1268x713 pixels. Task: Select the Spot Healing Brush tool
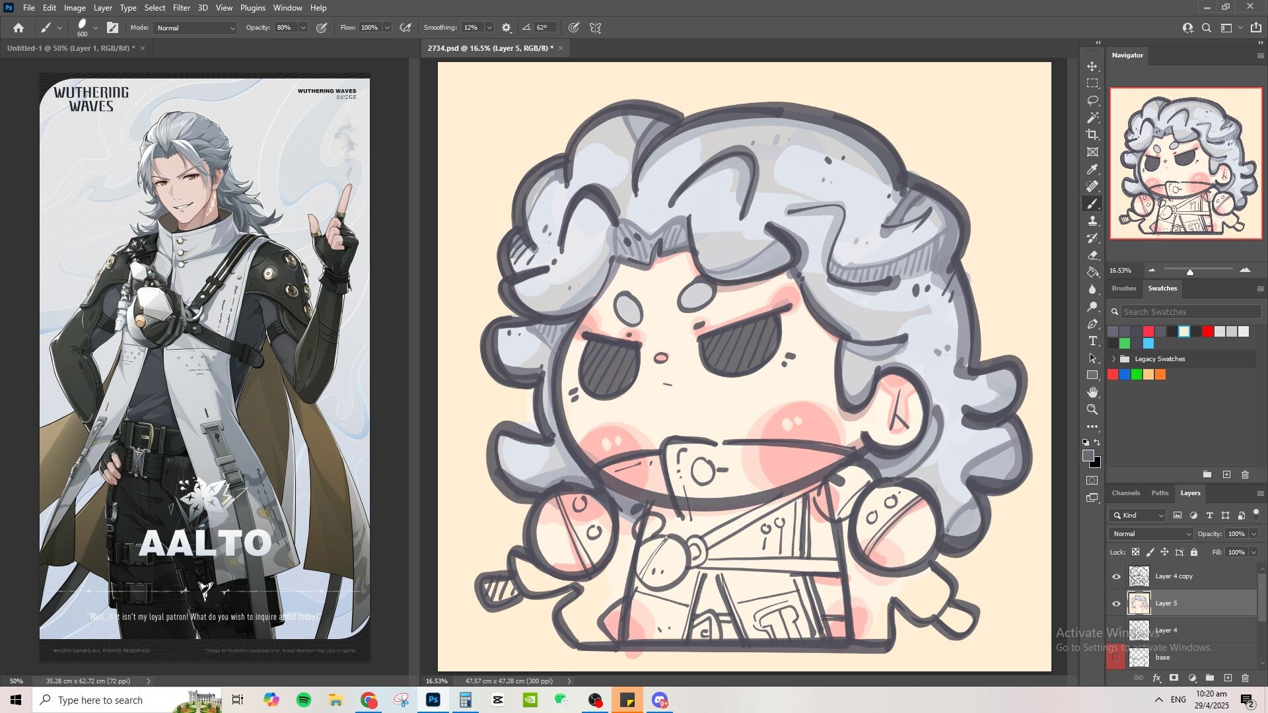(x=1092, y=187)
